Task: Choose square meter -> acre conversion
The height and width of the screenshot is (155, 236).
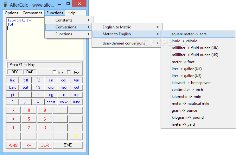Action: pos(198,34)
